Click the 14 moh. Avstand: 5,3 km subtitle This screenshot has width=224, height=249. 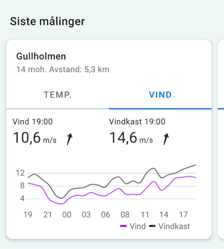tap(63, 69)
